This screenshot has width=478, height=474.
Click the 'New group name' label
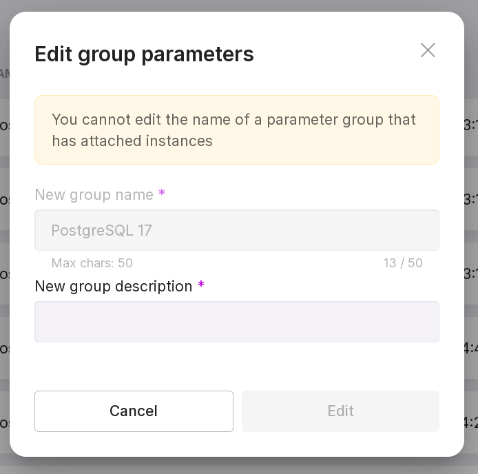94,195
